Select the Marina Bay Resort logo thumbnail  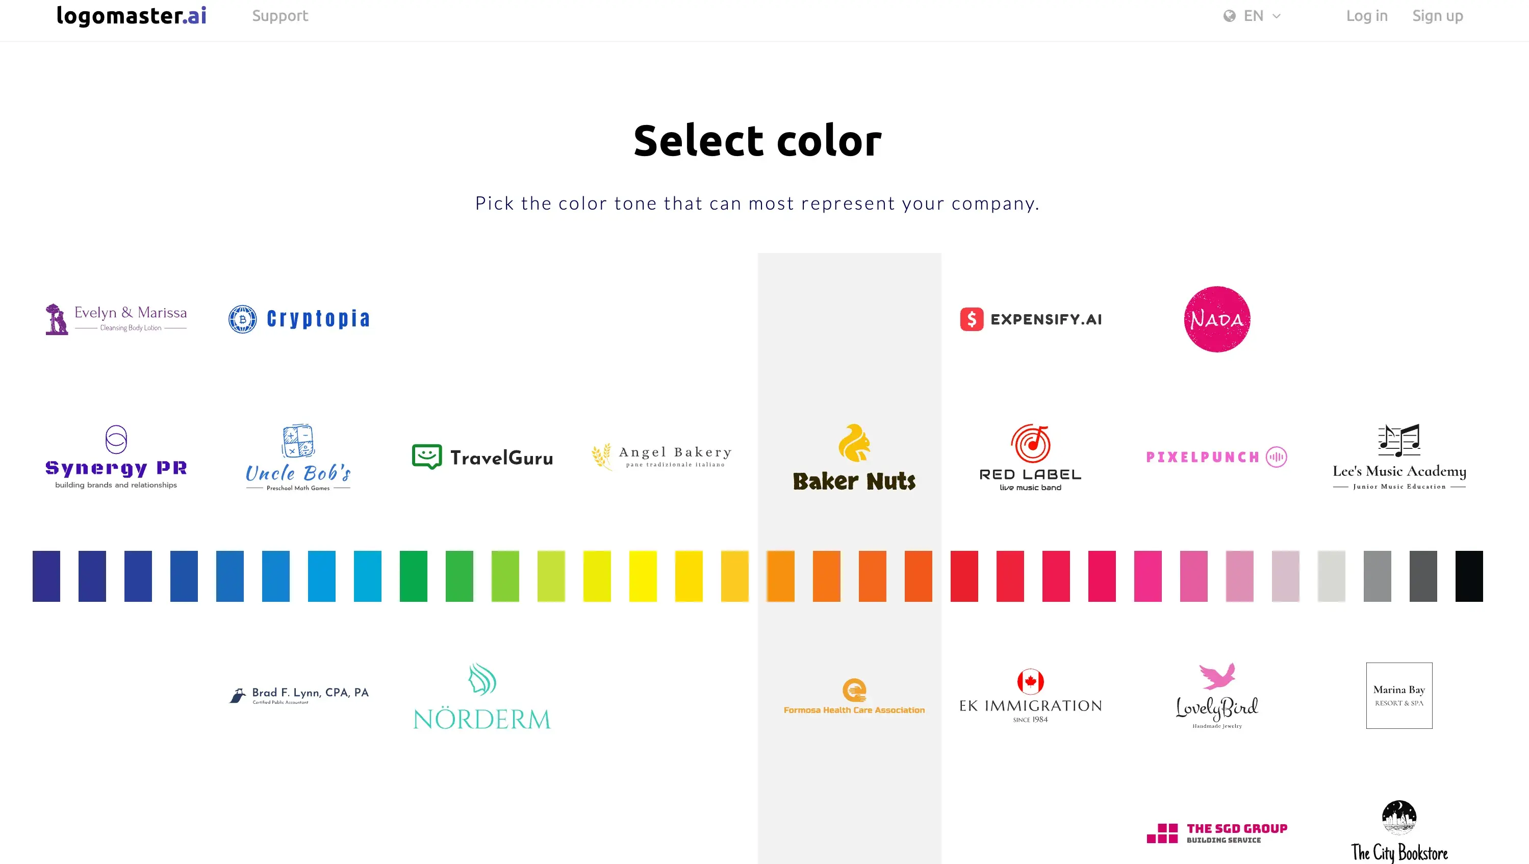pyautogui.click(x=1399, y=696)
